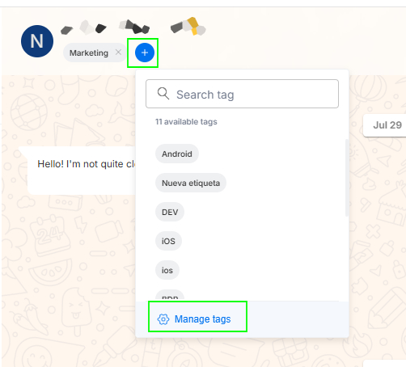Viewport: 406px width, 367px height.
Task: Click the gear icon beside Manage tags
Action: coord(163,319)
